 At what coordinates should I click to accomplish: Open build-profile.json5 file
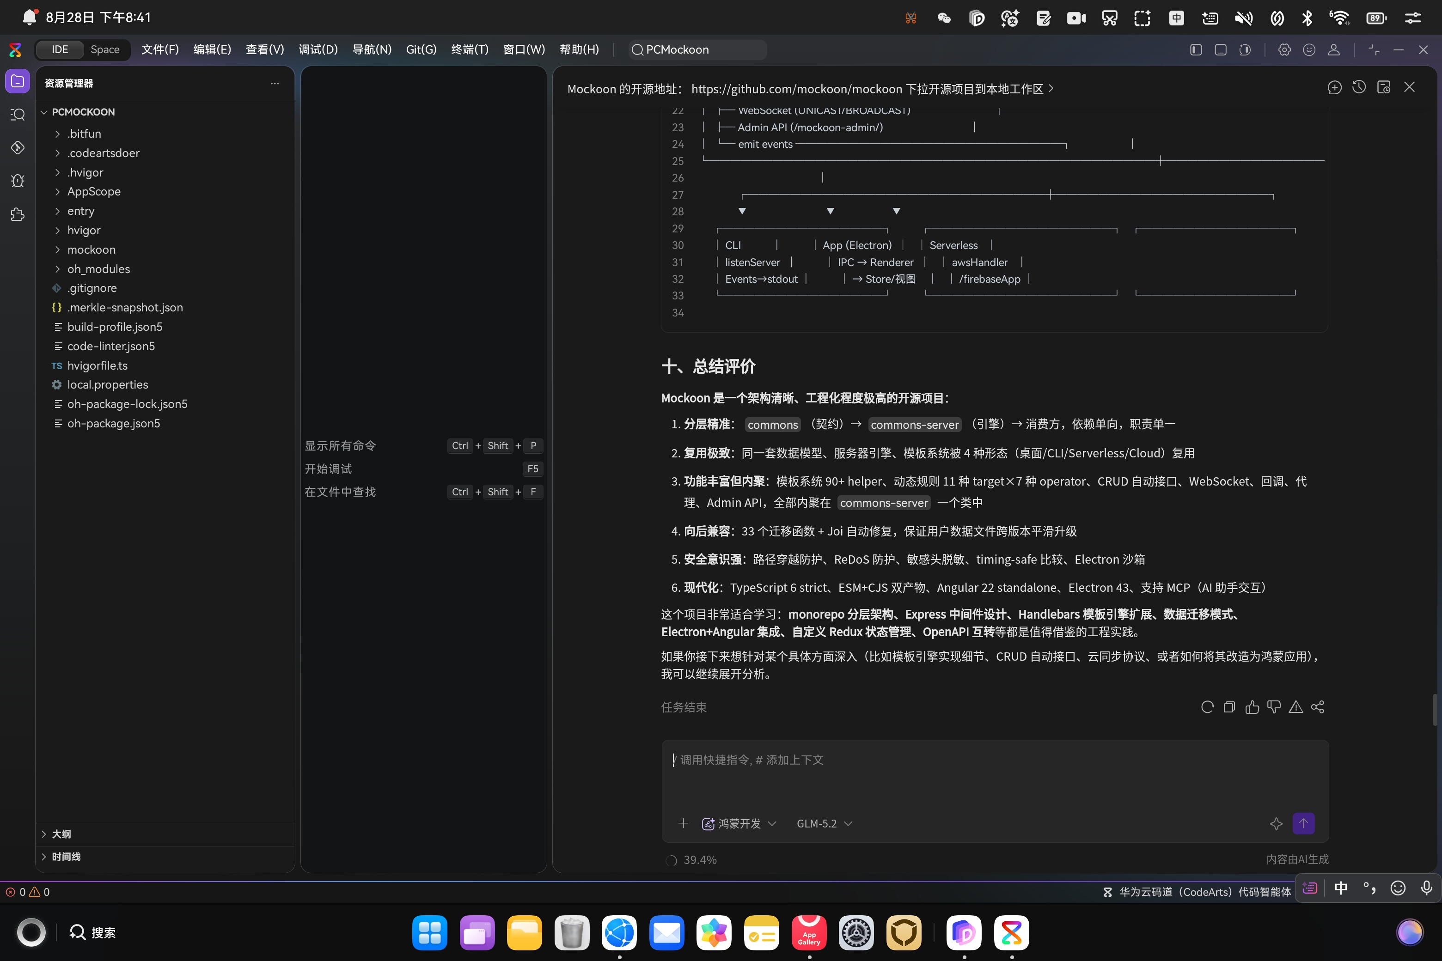tap(115, 327)
